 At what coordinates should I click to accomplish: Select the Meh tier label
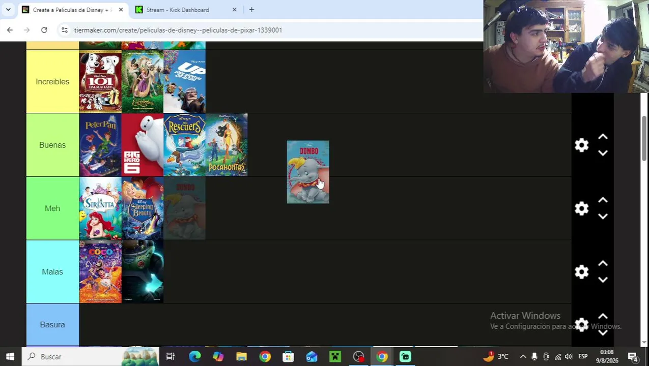coord(52,208)
